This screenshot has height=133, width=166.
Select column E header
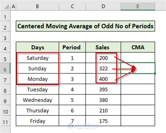(138, 6)
